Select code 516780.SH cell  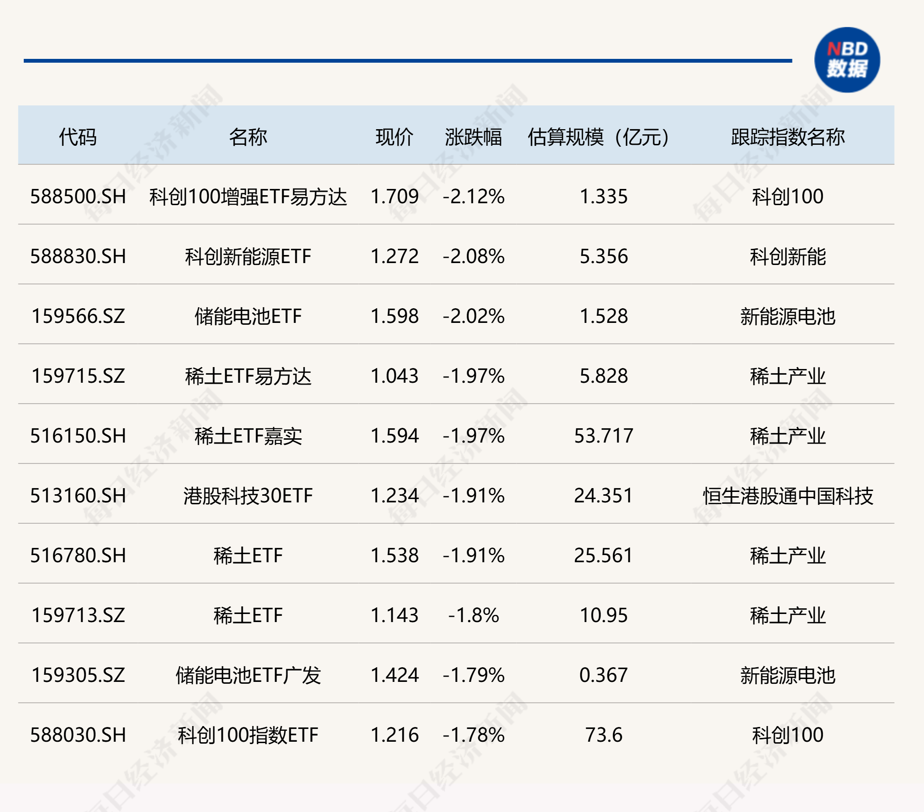78,556
